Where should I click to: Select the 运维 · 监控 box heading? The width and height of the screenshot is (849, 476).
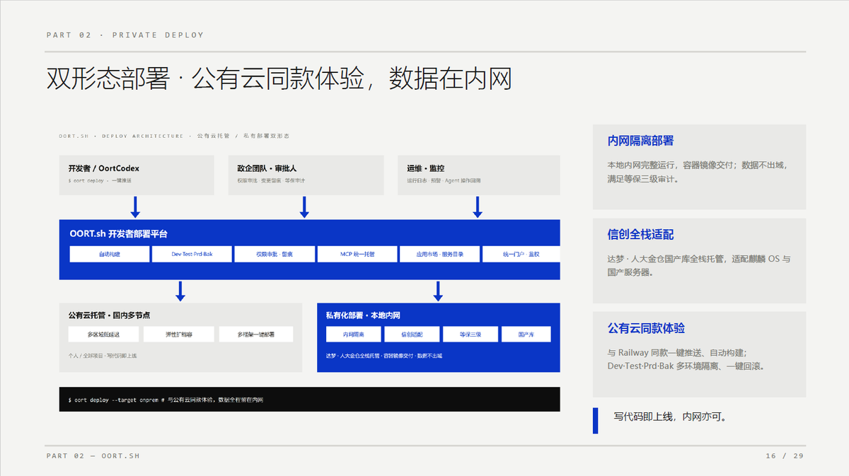tap(425, 168)
